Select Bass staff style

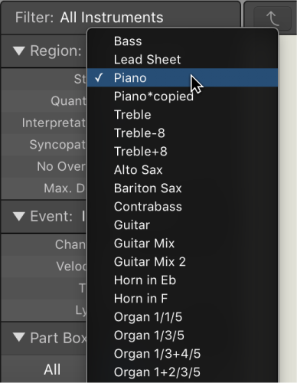pos(182,41)
